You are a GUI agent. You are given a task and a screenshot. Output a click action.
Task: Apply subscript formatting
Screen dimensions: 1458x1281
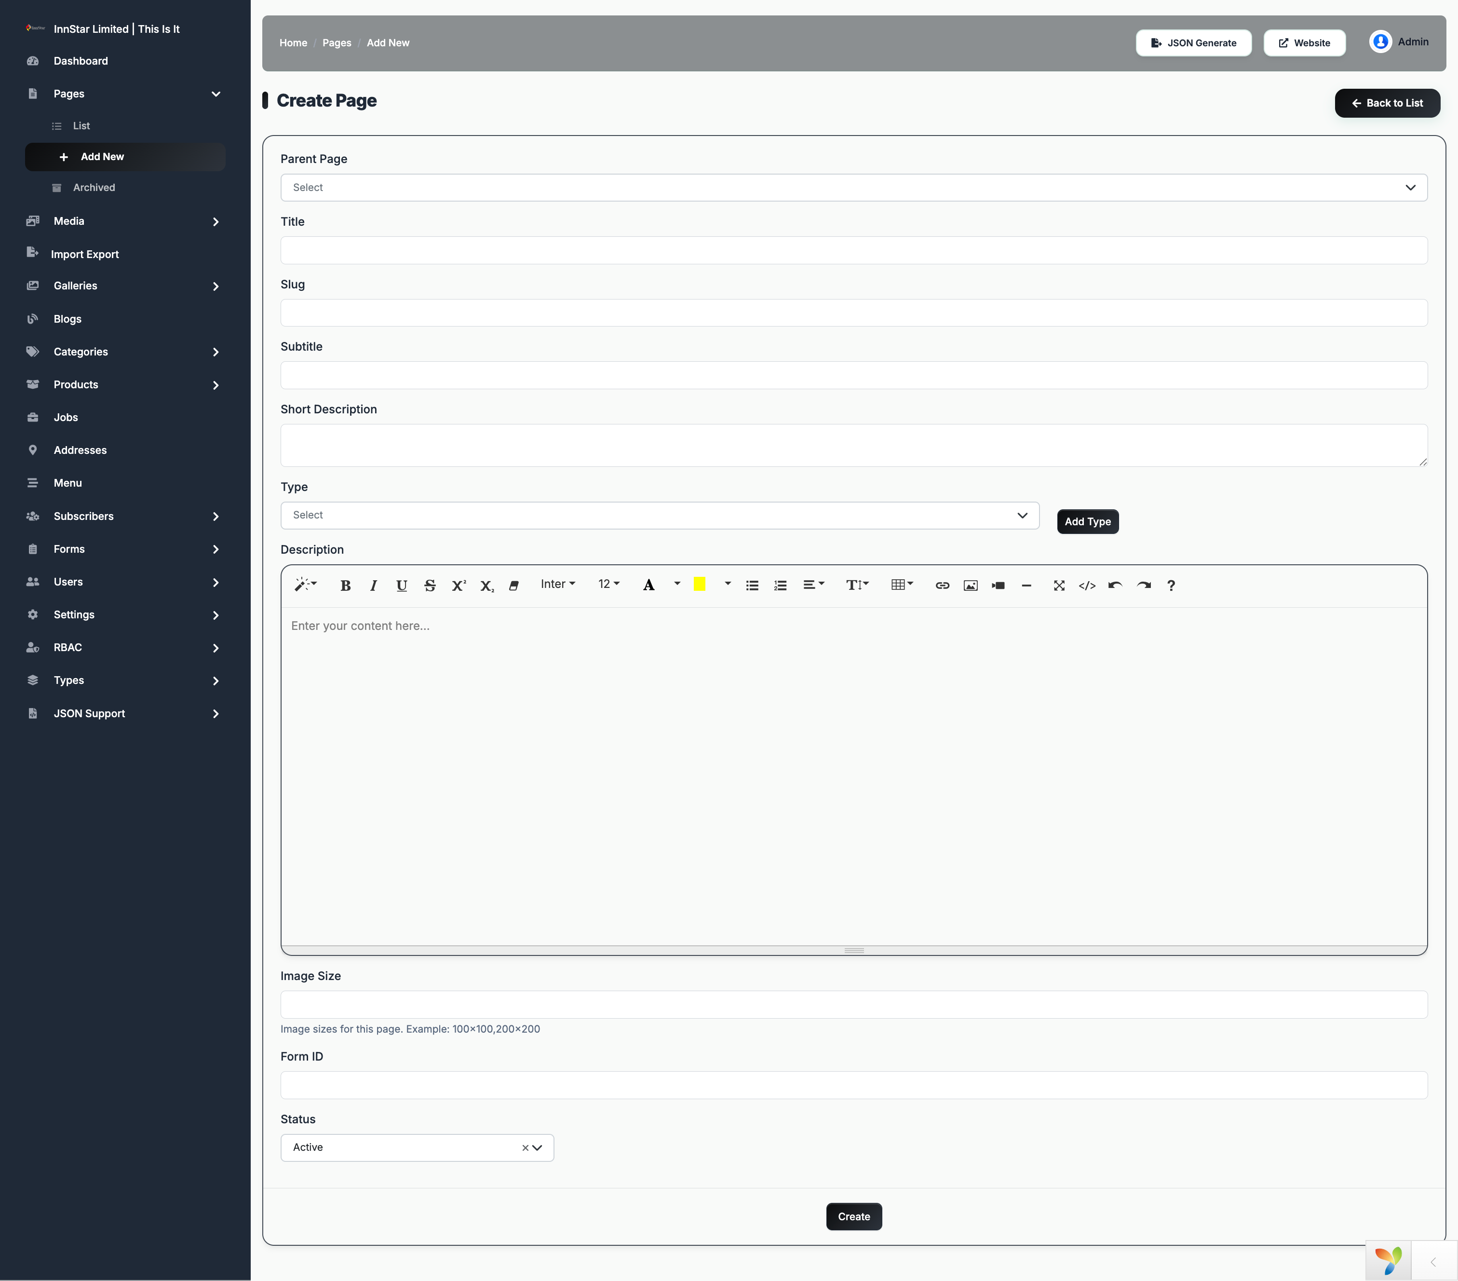tap(486, 585)
